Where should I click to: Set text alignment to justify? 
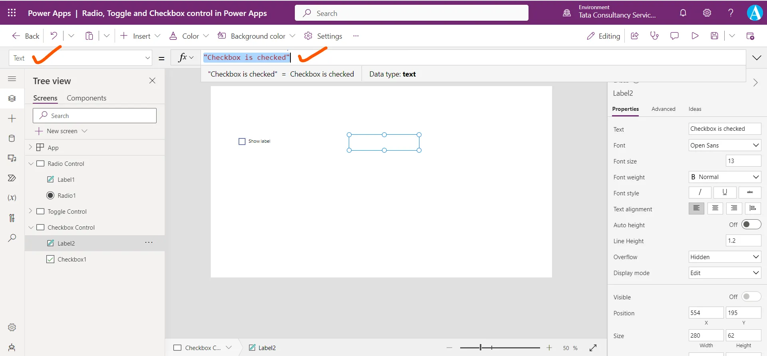point(753,208)
